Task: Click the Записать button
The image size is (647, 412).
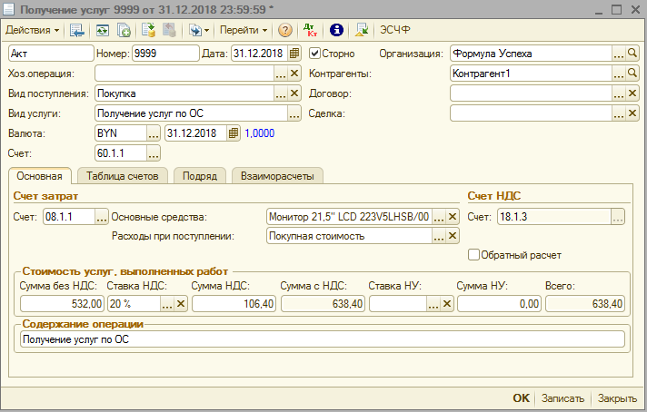Action: [562, 398]
